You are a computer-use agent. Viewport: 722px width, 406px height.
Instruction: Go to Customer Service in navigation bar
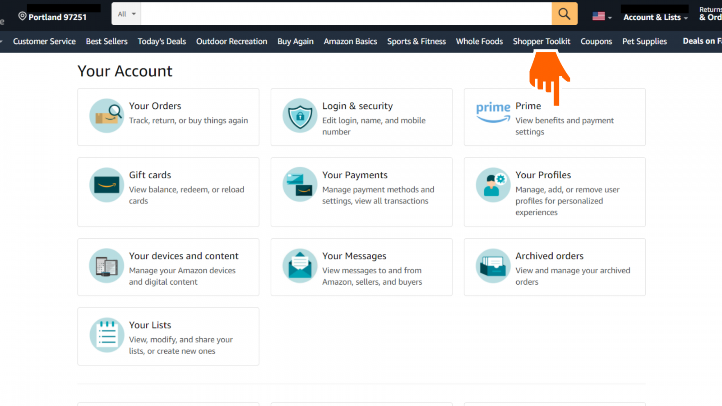pos(44,41)
